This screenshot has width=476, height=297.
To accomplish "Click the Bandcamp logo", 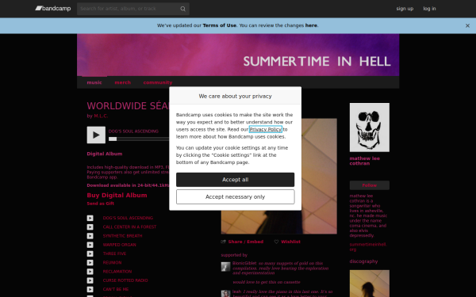I will [x=53, y=9].
